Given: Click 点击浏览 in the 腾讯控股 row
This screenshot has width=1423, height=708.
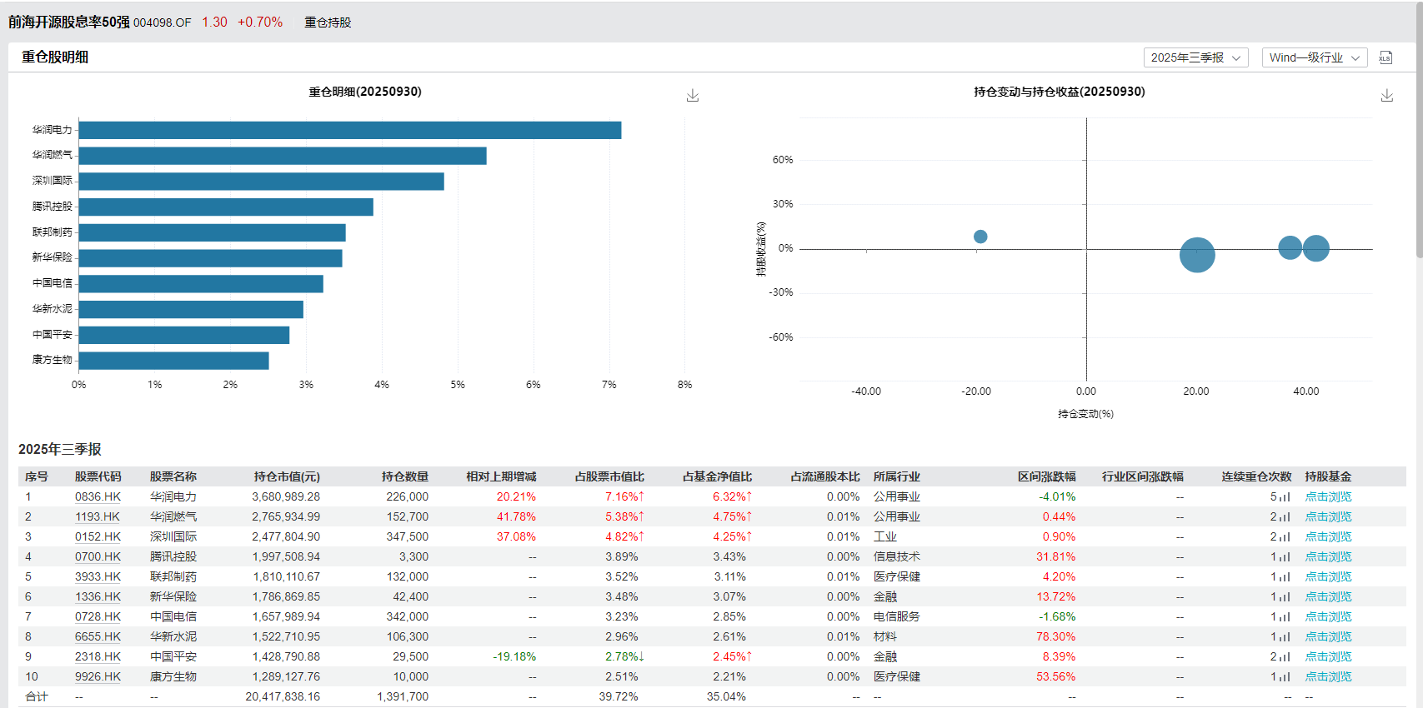Looking at the screenshot, I should pyautogui.click(x=1328, y=557).
